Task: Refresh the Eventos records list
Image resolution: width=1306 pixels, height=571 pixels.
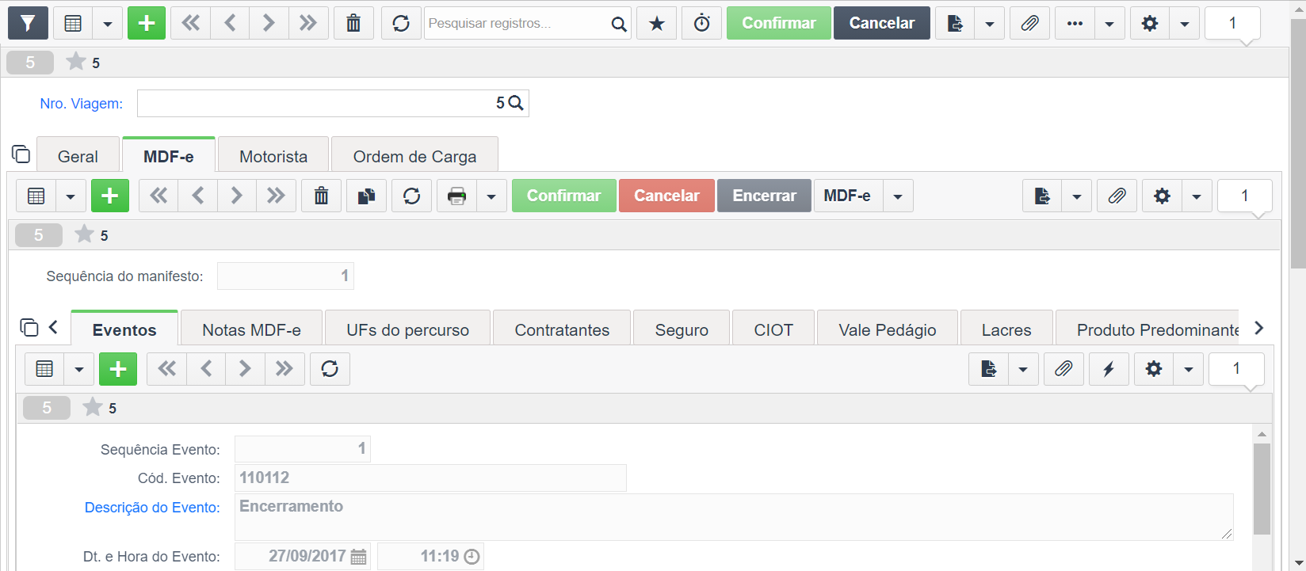Action: pyautogui.click(x=330, y=369)
